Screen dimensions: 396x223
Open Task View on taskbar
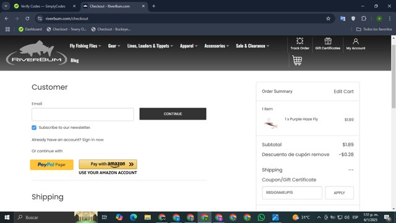105,217
